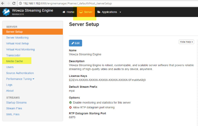
Task: Click the Home icon in navbar
Action: [64, 12]
